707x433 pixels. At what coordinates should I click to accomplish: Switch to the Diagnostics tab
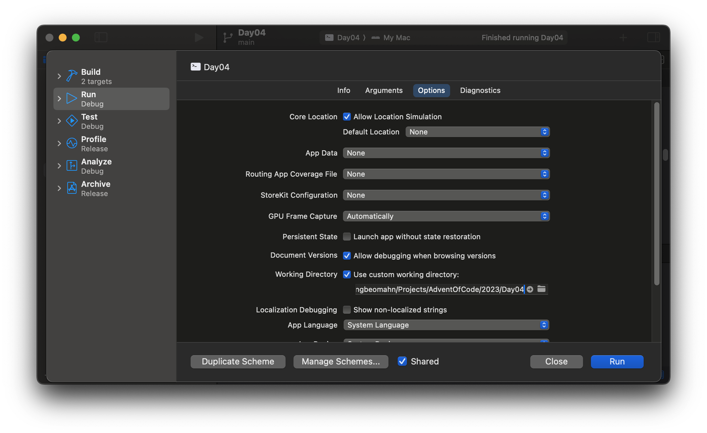point(480,90)
